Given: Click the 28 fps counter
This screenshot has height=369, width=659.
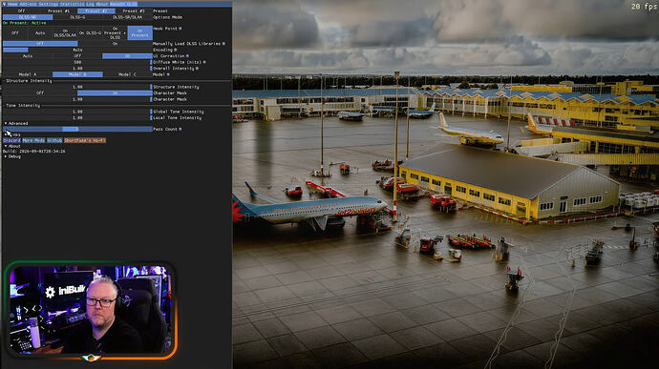Looking at the screenshot, I should [x=644, y=7].
